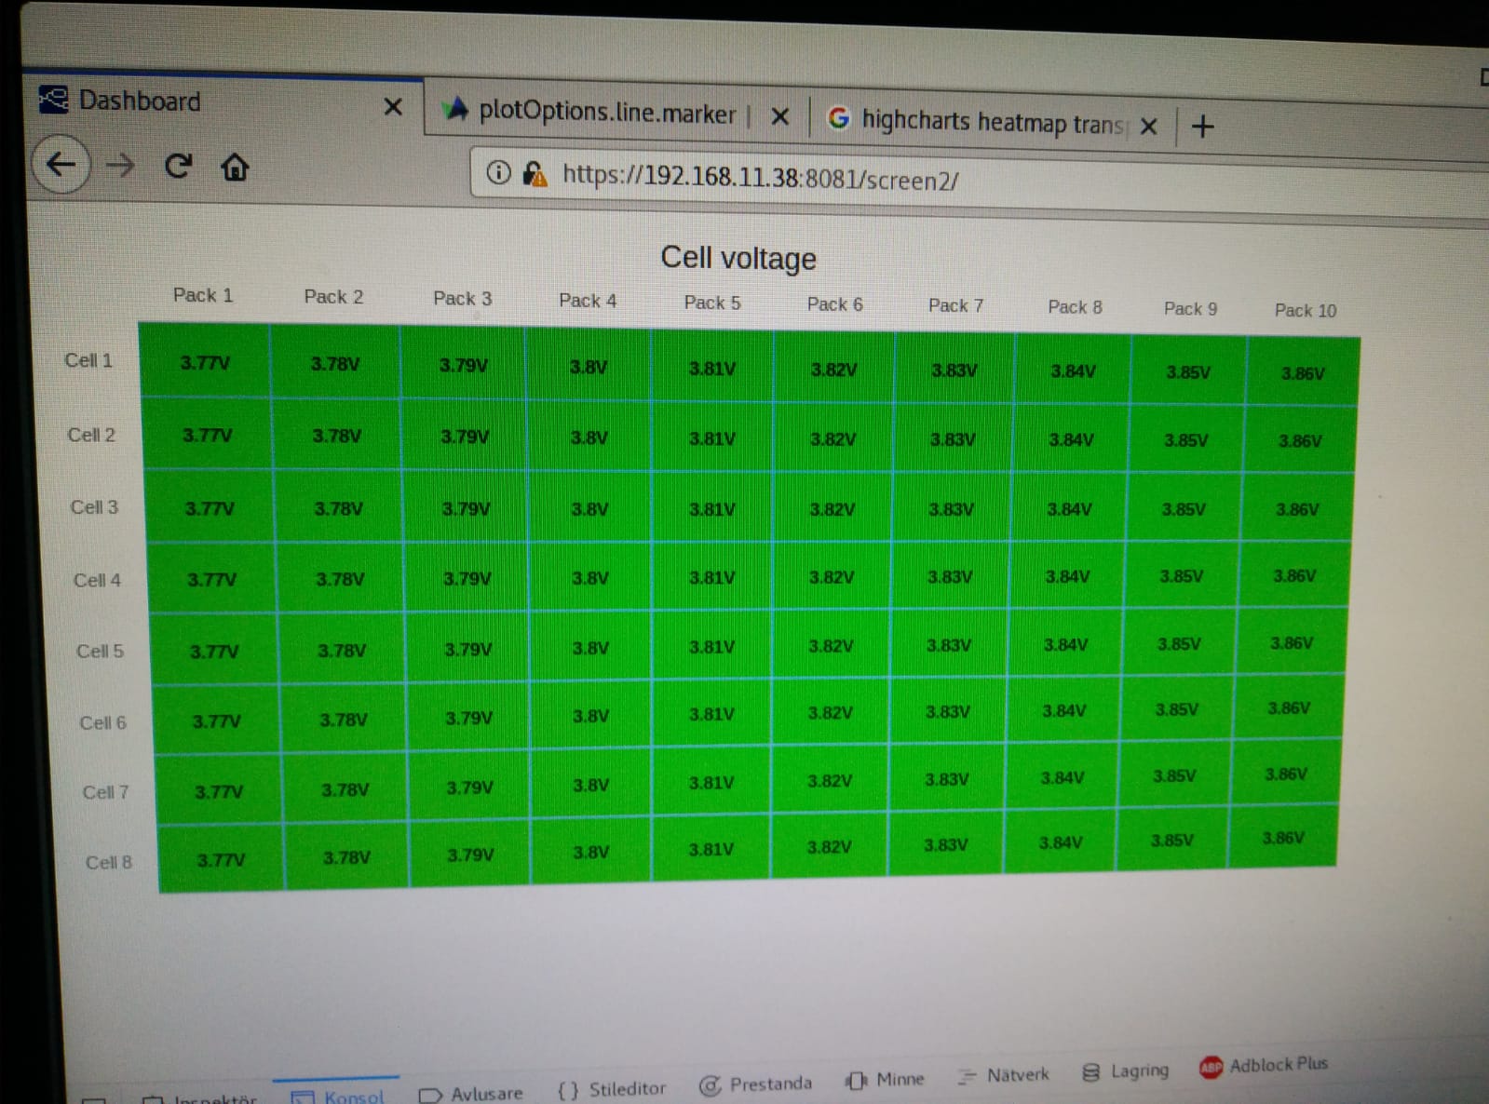This screenshot has height=1104, width=1489.
Task: Click the Cell 8 row label
Action: [x=109, y=862]
